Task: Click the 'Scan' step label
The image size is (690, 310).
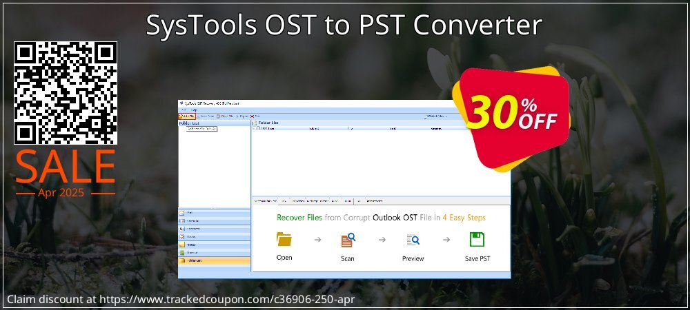Action: click(348, 258)
